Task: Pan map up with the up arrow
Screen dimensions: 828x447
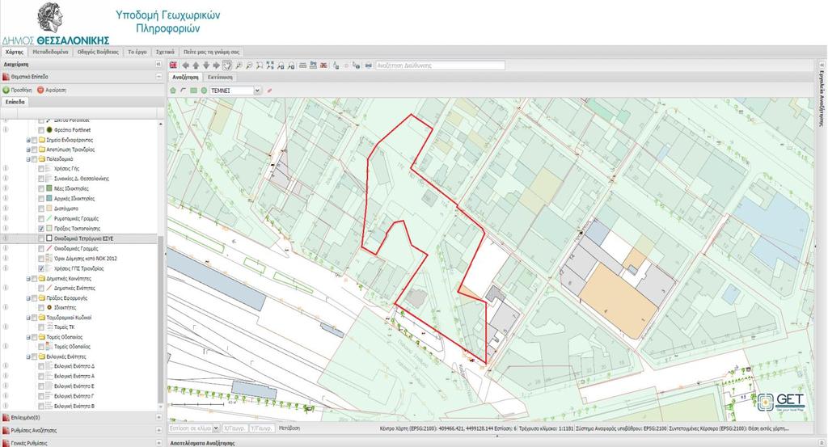Action: pos(196,65)
